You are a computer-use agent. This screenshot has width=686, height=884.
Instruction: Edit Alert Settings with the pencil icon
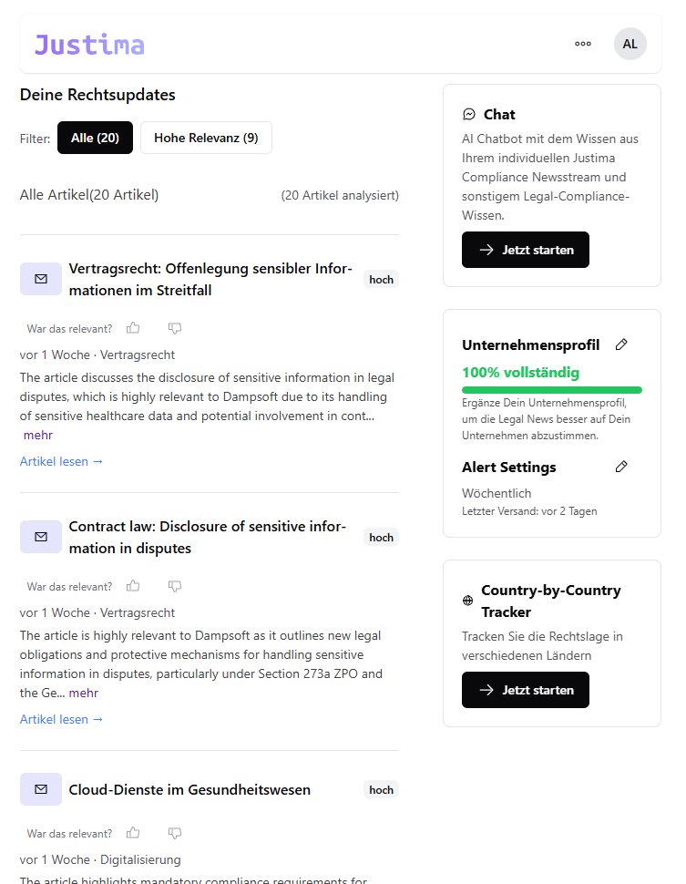621,467
